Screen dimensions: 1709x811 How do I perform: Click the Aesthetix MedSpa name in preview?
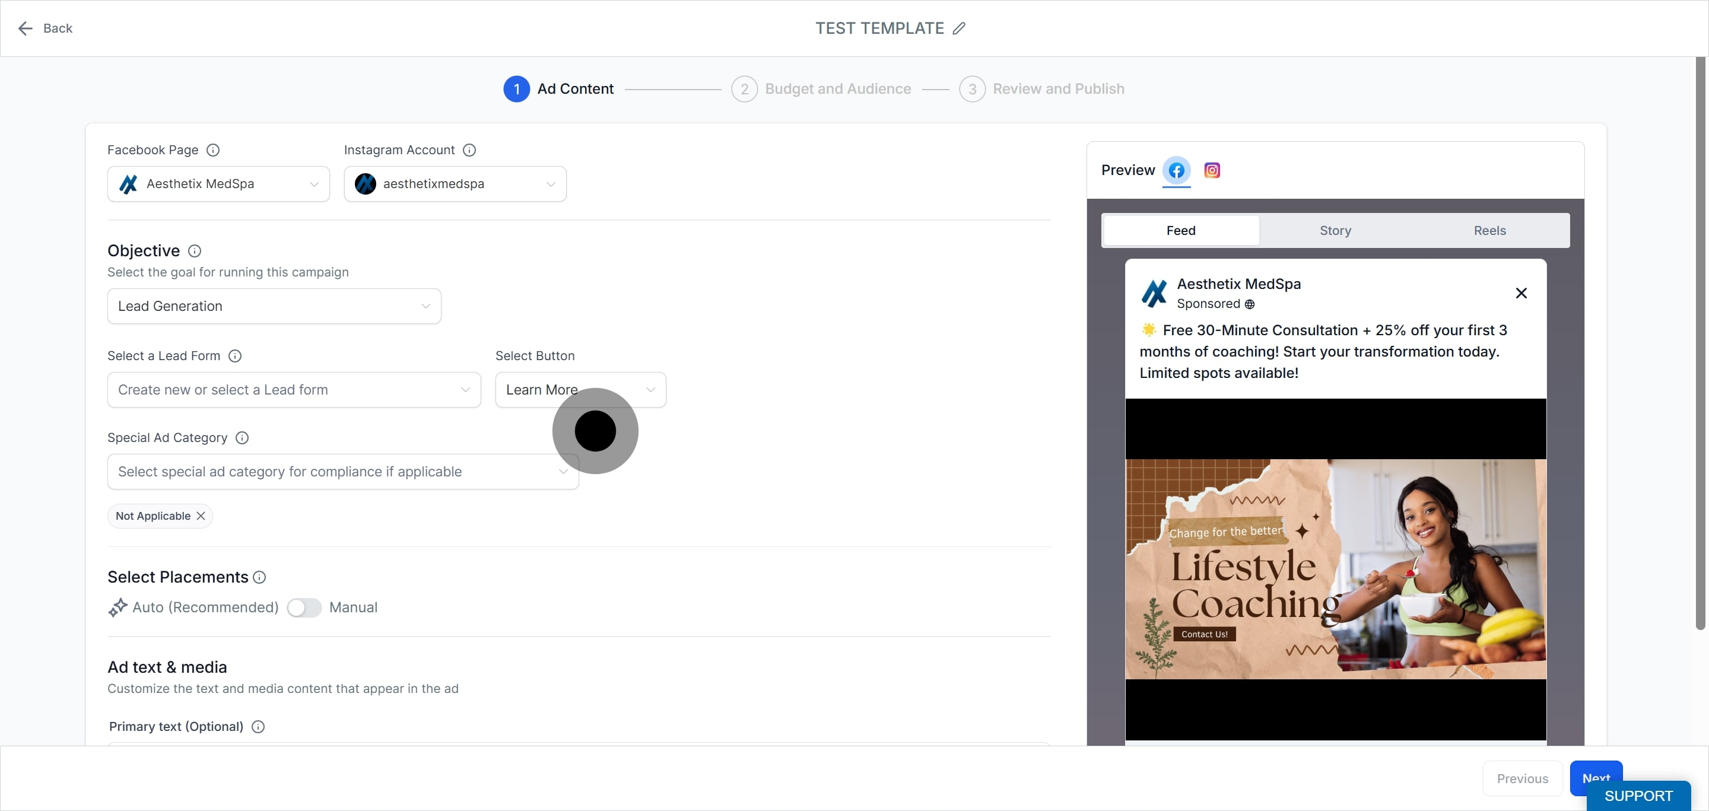coord(1238,284)
